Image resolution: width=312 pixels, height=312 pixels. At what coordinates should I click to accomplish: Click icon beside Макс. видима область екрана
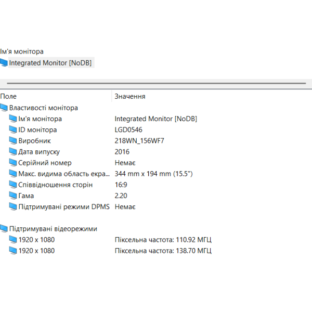pos(13,174)
